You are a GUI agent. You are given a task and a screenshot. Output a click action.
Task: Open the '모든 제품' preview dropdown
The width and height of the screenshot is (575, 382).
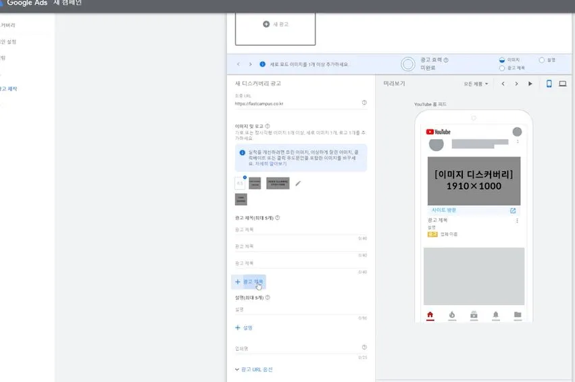coord(476,84)
